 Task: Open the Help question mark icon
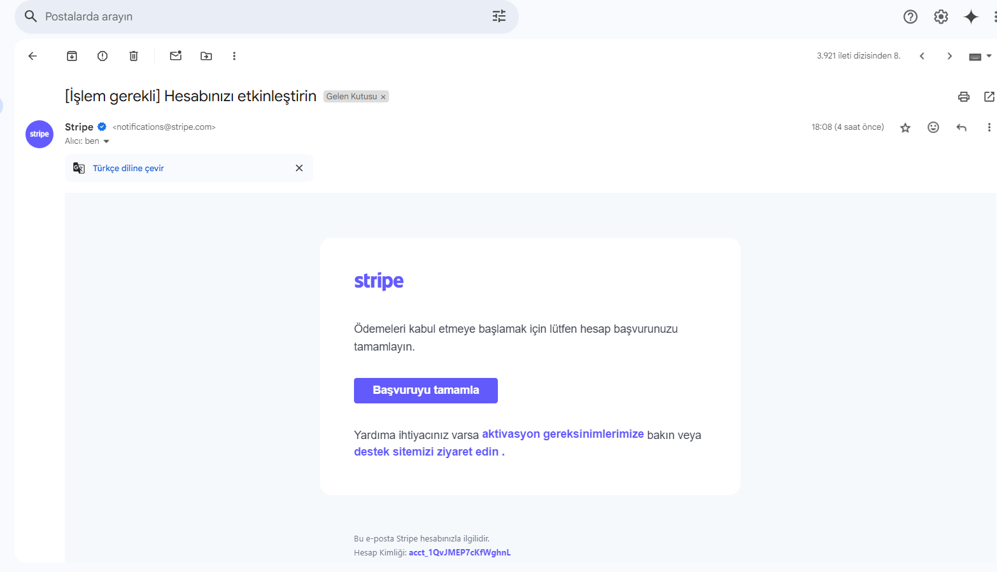pyautogui.click(x=910, y=17)
